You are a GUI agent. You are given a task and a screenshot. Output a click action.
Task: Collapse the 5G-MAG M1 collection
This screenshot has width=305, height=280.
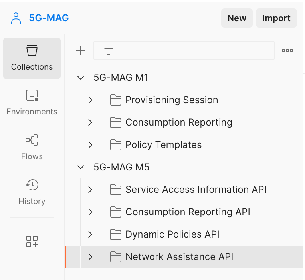[x=81, y=78]
